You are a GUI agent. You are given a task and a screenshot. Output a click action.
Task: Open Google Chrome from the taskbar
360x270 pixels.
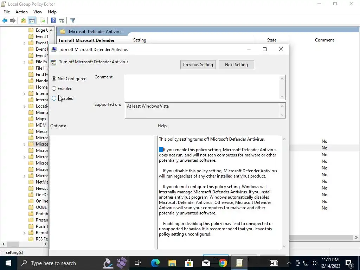(x=223, y=263)
